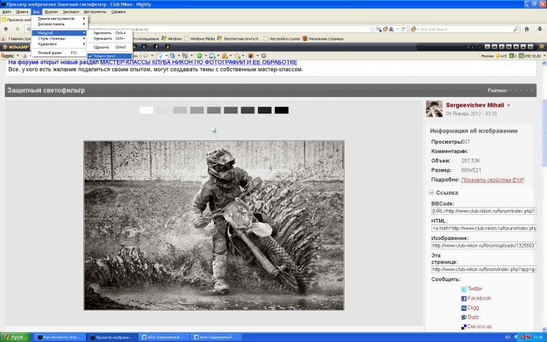Open the 'Windows Media' bookmark
547x342 pixels.
pyautogui.click(x=199, y=39)
